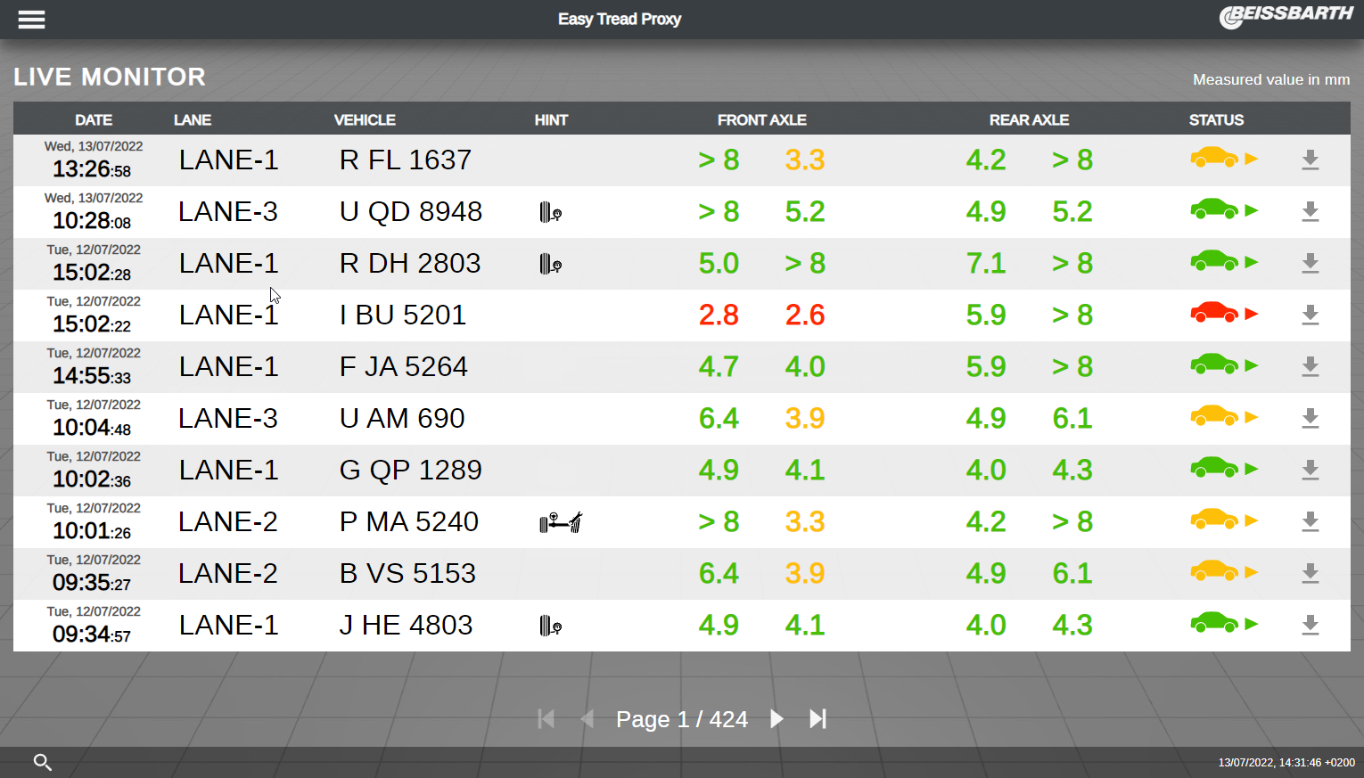Download report for J HE 4803
Viewport: 1364px width, 778px height.
(1310, 626)
